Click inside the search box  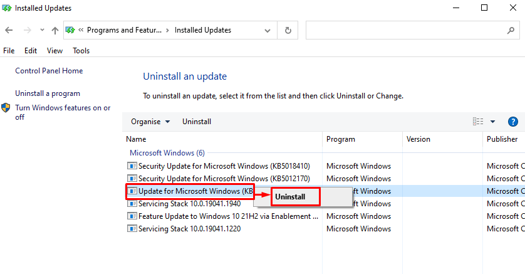(405, 31)
